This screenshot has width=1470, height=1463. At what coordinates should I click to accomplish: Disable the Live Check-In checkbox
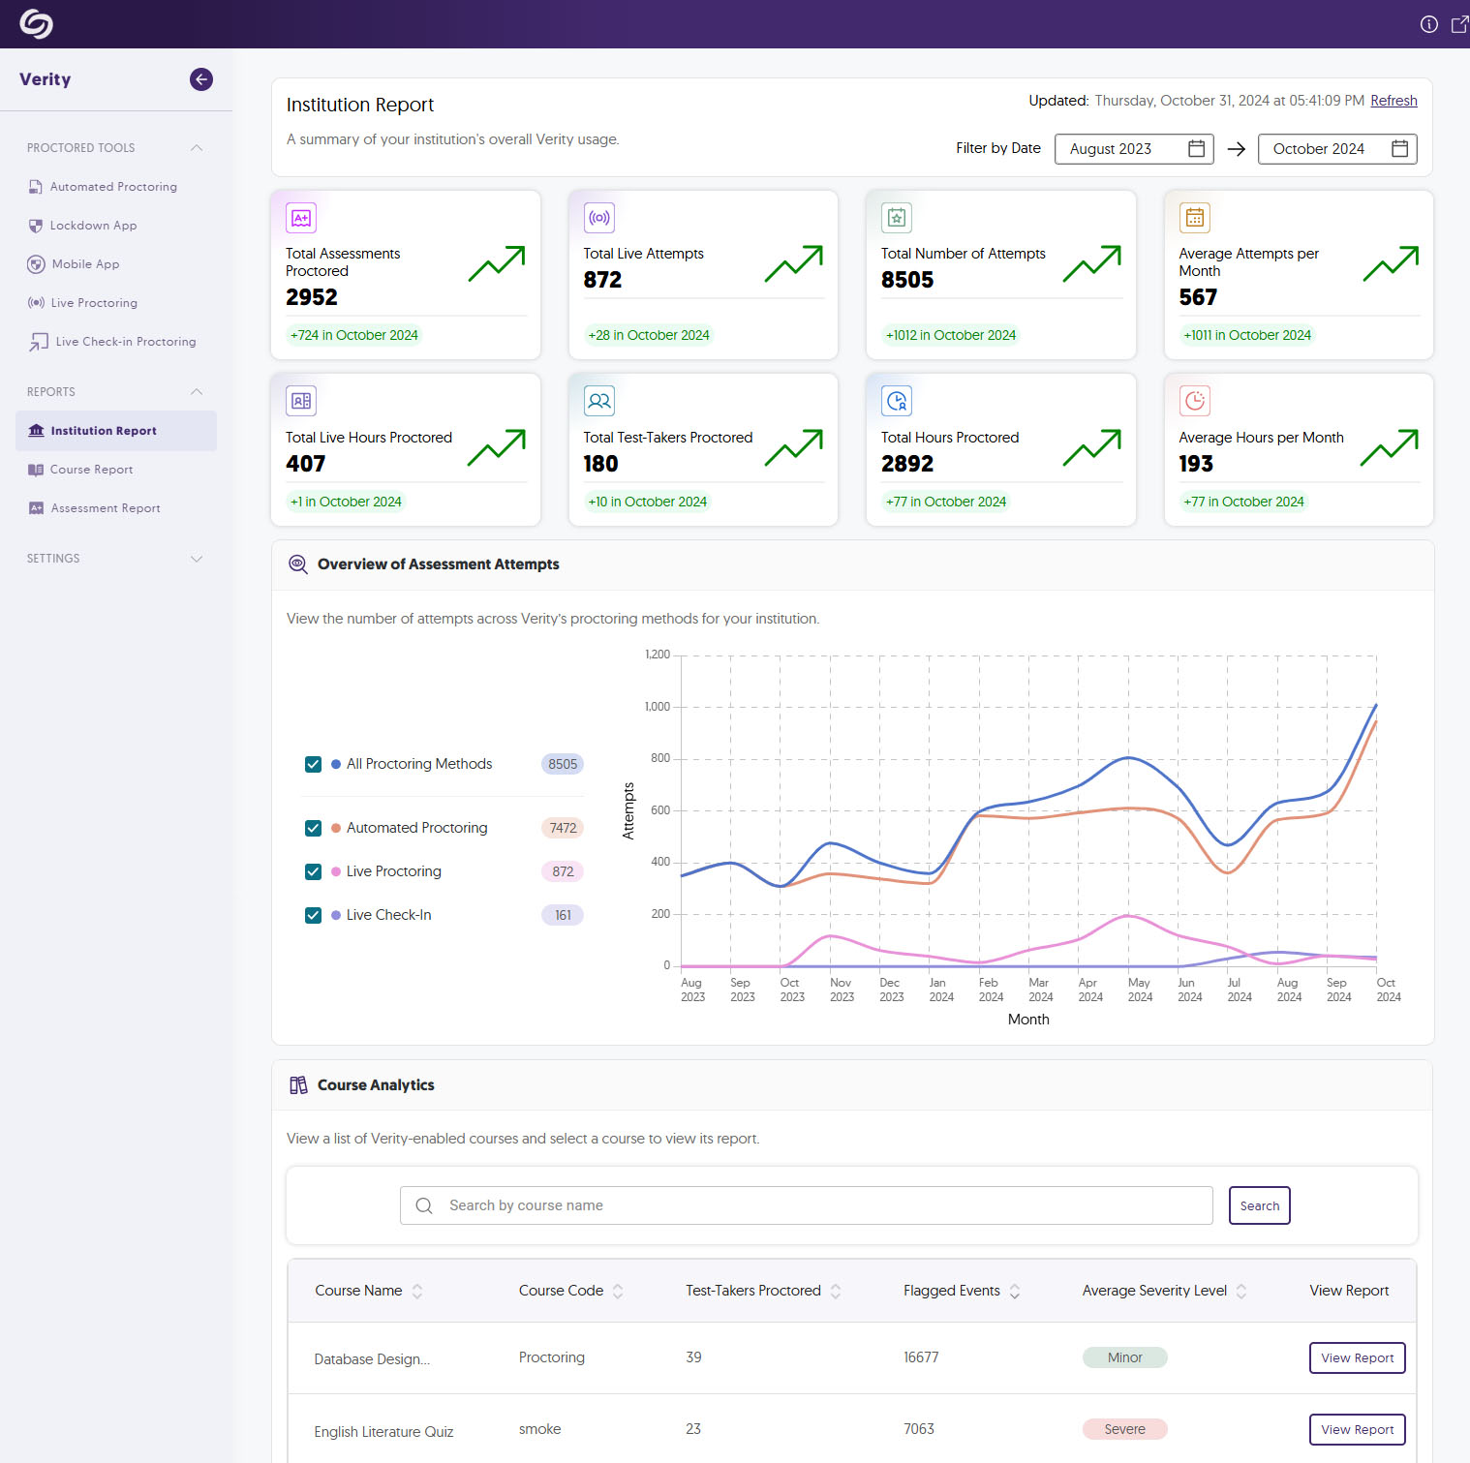[313, 915]
